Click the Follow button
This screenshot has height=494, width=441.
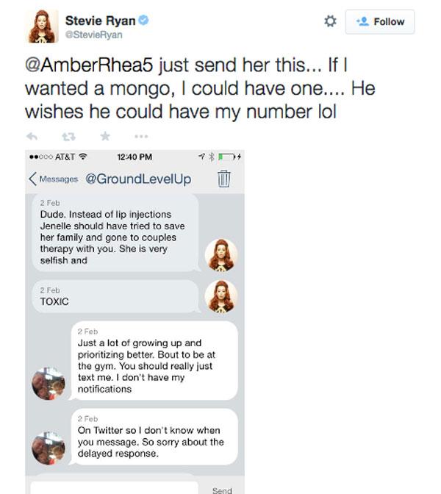coord(380,22)
